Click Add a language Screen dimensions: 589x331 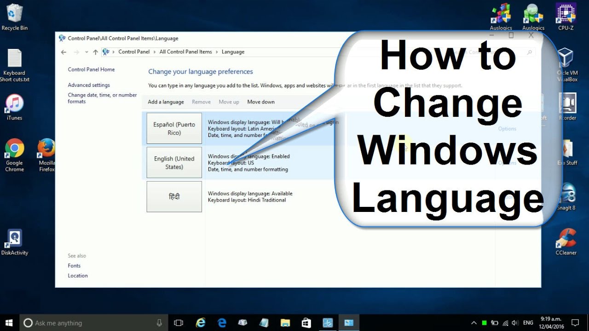[x=166, y=102]
